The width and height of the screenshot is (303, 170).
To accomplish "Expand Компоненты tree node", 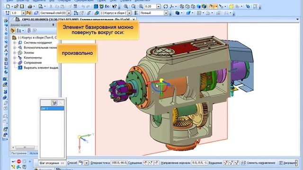I will pyautogui.click(x=15, y=58).
